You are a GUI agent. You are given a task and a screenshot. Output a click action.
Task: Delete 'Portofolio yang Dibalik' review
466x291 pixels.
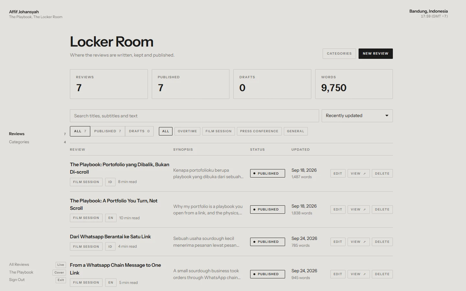coord(382,174)
